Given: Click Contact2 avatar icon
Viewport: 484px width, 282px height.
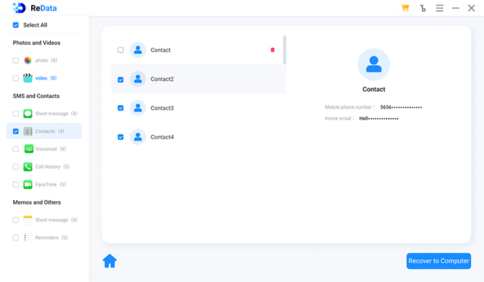Looking at the screenshot, I should 138,79.
